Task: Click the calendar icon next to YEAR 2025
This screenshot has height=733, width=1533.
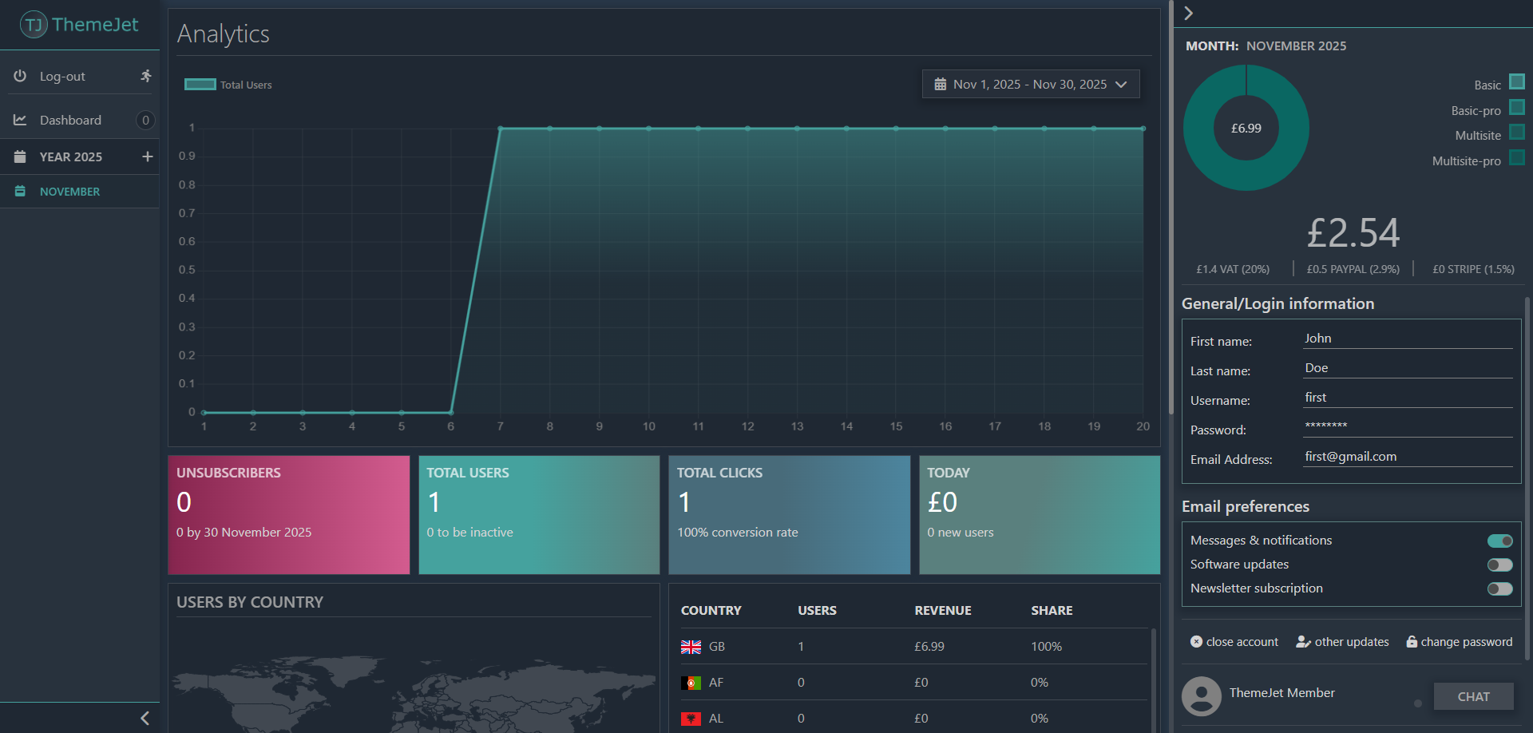Action: (20, 157)
